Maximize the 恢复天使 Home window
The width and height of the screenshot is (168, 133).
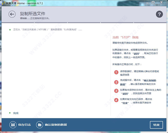point(153,2)
